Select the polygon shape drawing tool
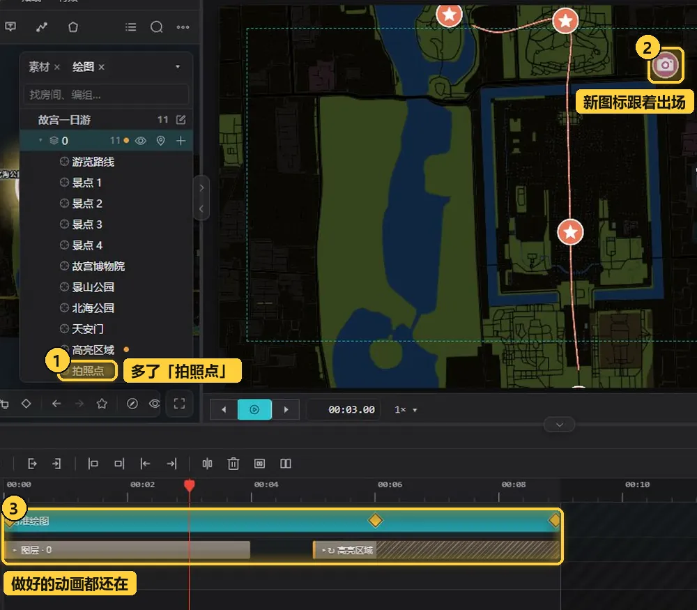Screen dimensions: 697x610 coord(73,27)
